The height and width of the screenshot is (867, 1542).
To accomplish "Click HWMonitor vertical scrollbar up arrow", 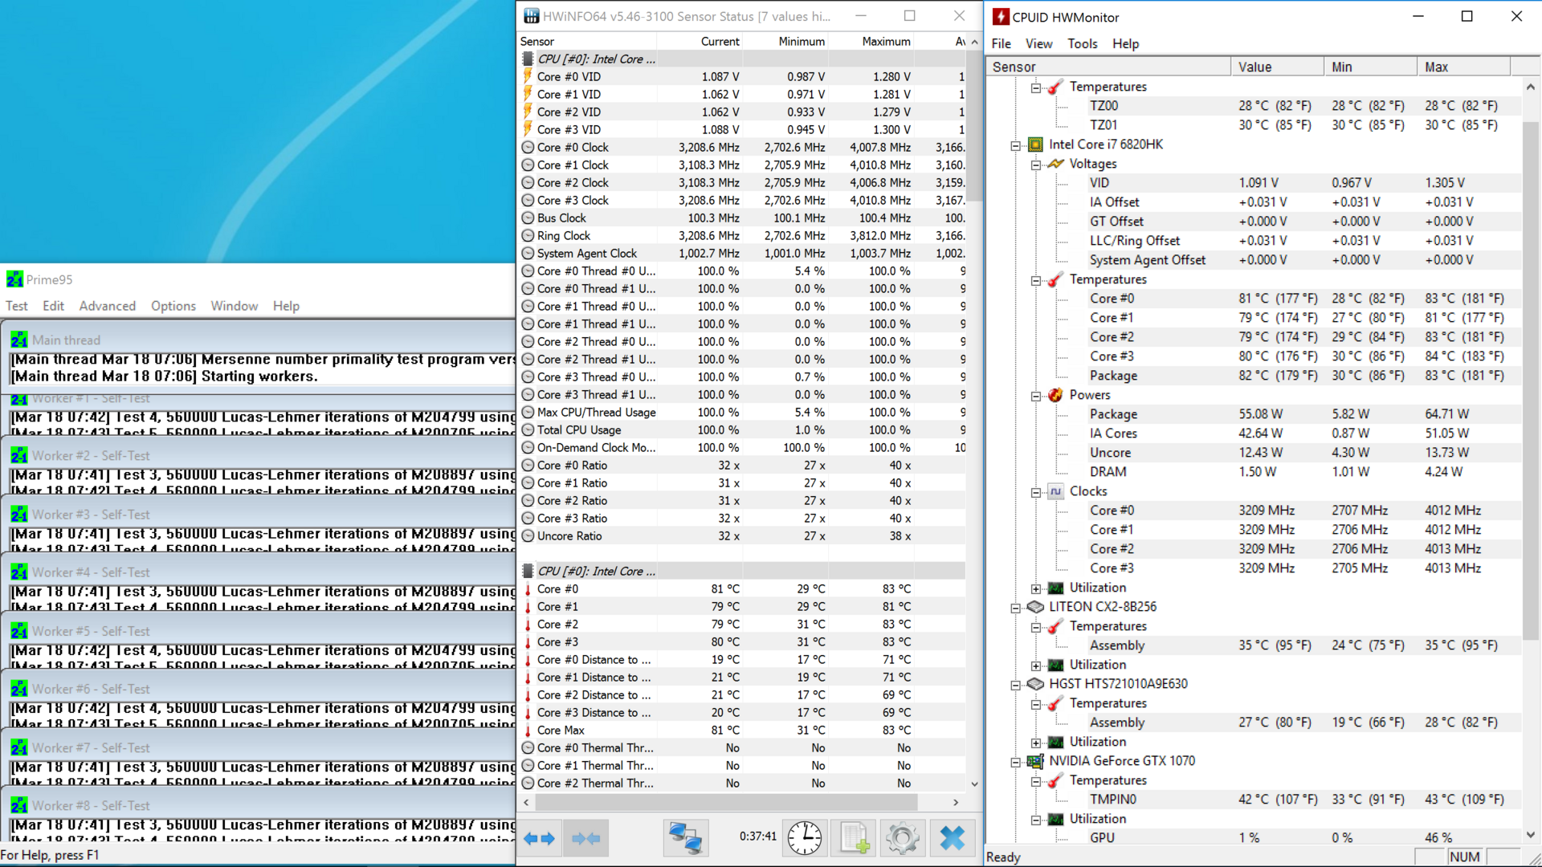I will (x=1531, y=87).
